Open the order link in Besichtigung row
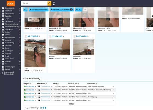 click(30, 97)
